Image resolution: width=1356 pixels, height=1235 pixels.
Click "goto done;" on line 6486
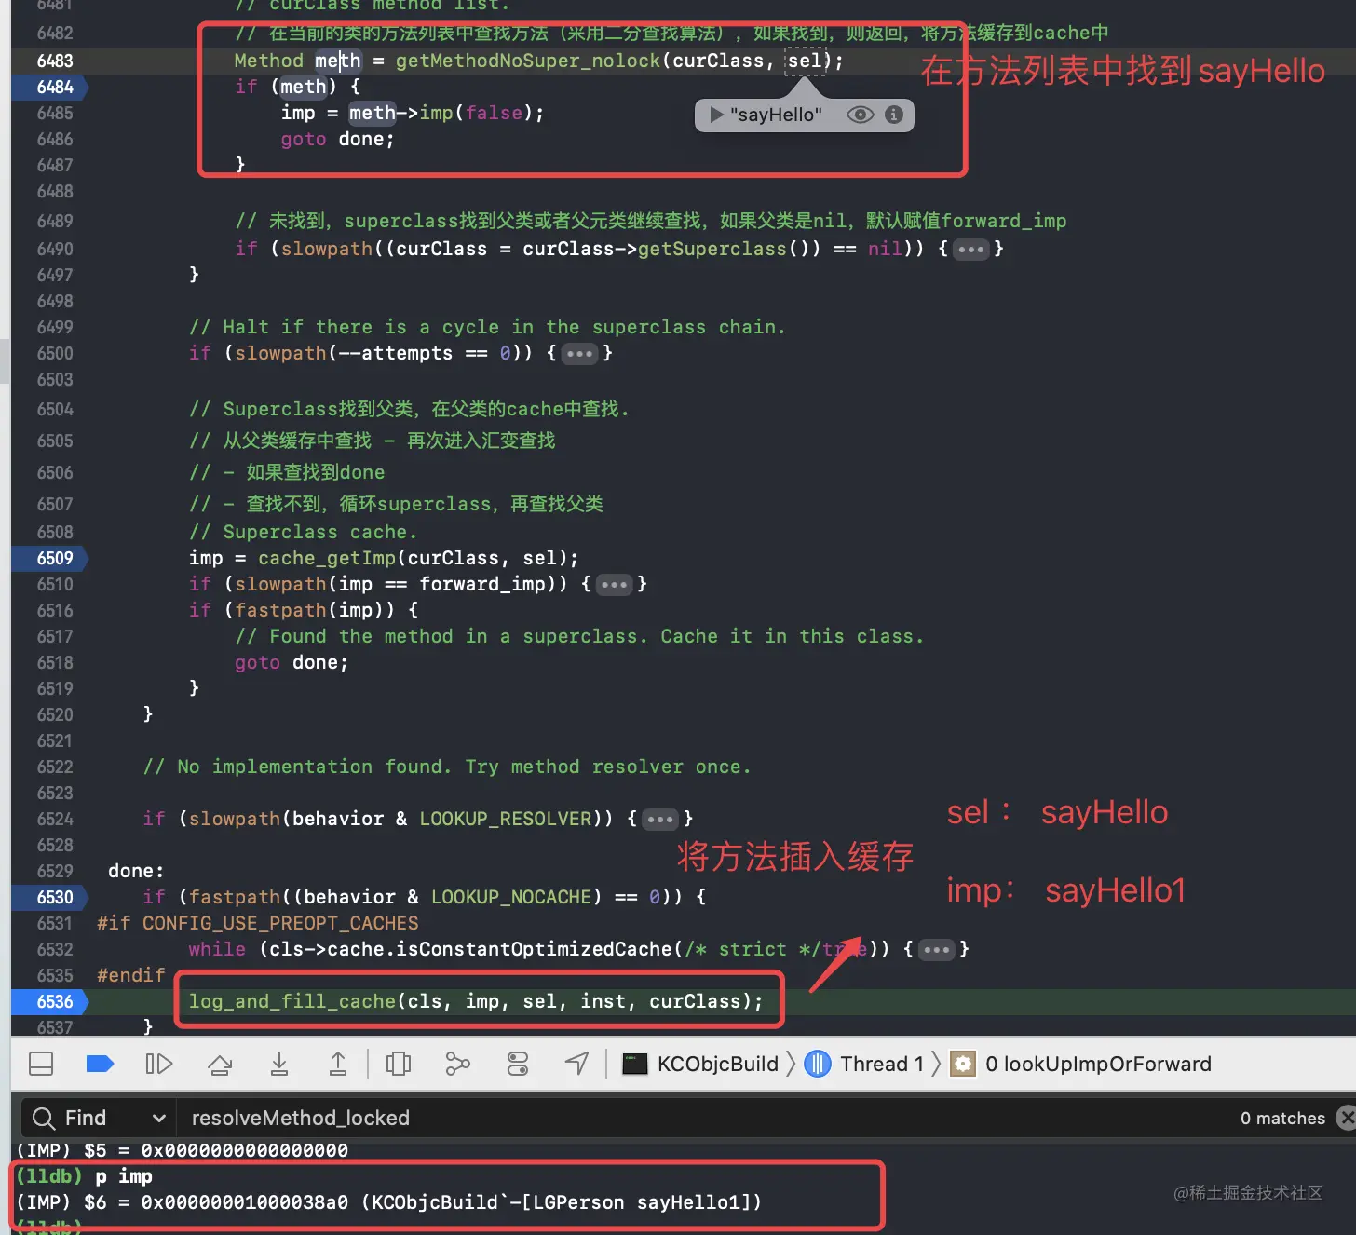[337, 139]
